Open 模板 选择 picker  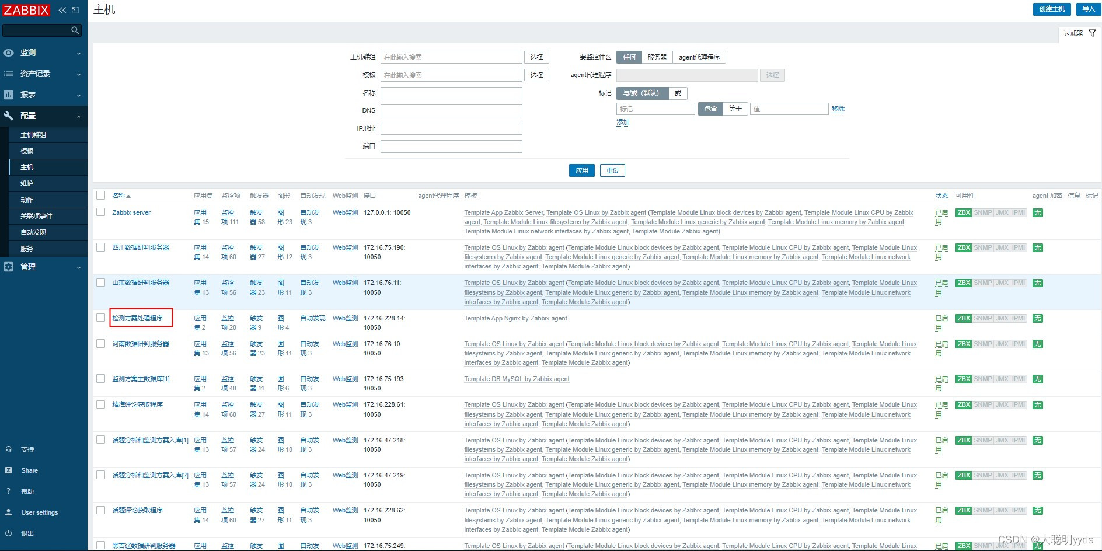[x=537, y=75]
